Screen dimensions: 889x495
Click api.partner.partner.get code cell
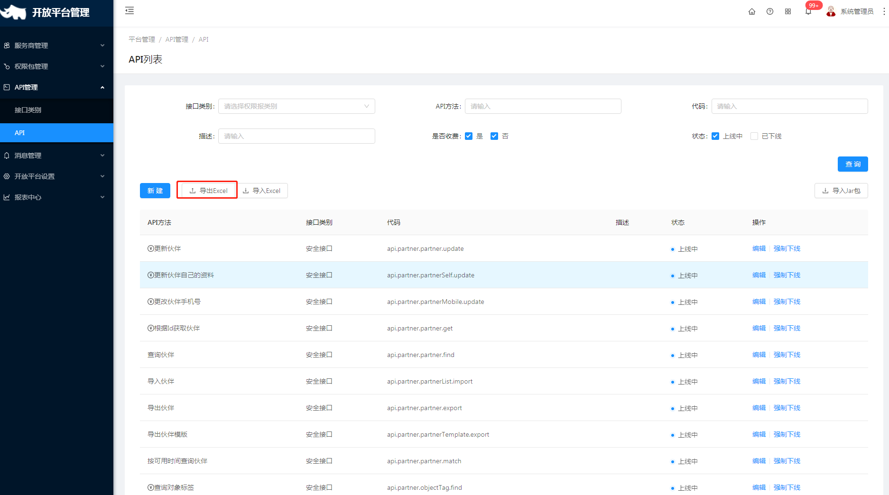[x=420, y=328]
